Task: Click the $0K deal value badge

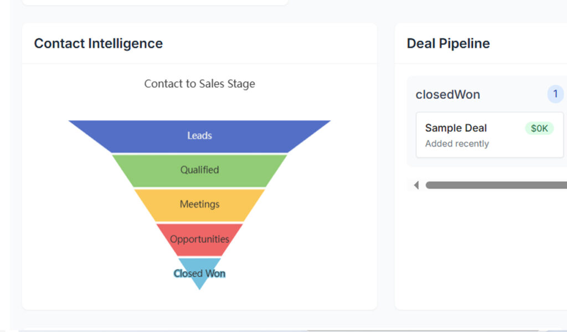Action: click(539, 129)
